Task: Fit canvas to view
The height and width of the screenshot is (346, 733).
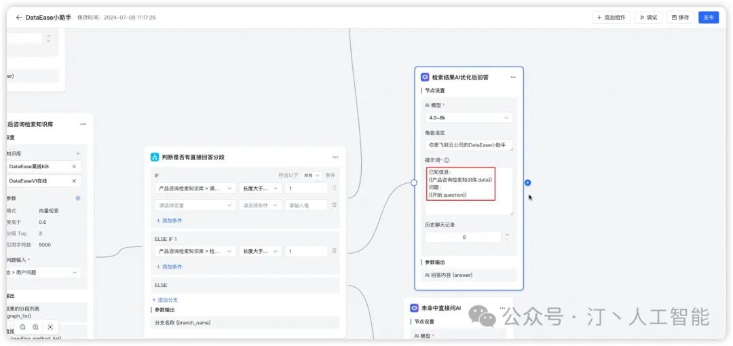Action: (50, 327)
